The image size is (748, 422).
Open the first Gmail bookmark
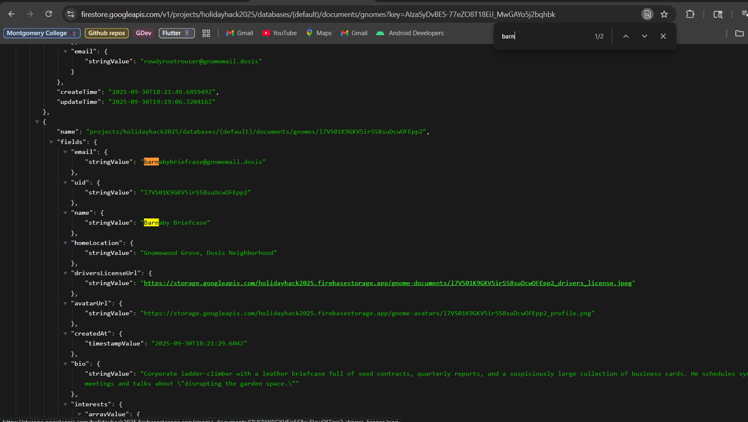point(240,33)
